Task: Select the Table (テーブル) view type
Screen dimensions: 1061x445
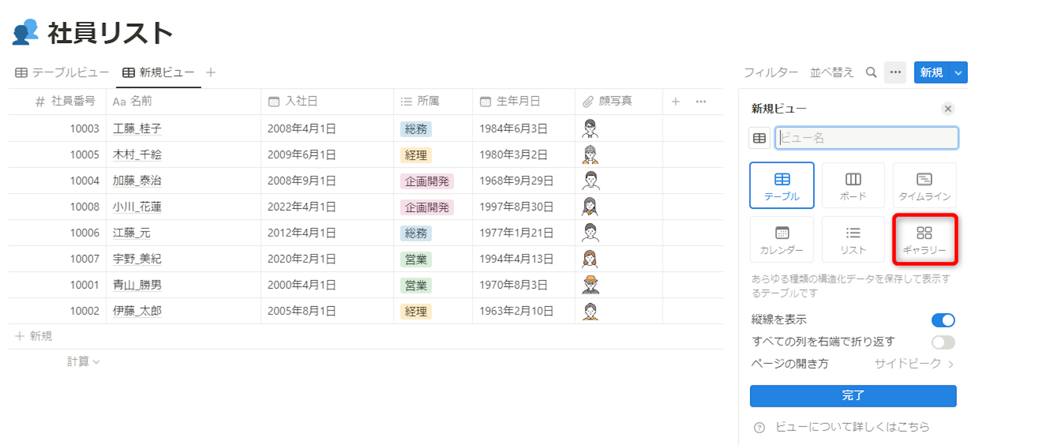Action: point(781,185)
